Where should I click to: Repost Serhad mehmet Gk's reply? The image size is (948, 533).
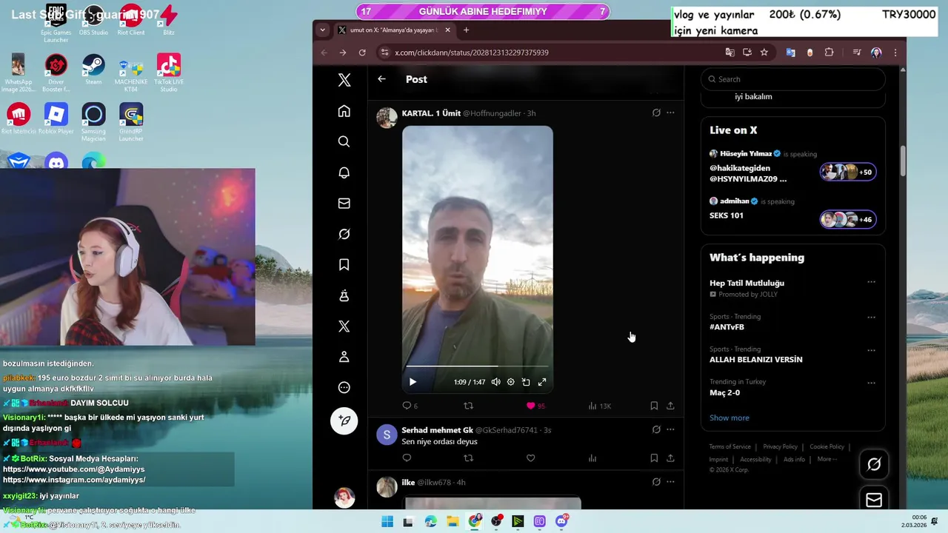click(x=468, y=458)
